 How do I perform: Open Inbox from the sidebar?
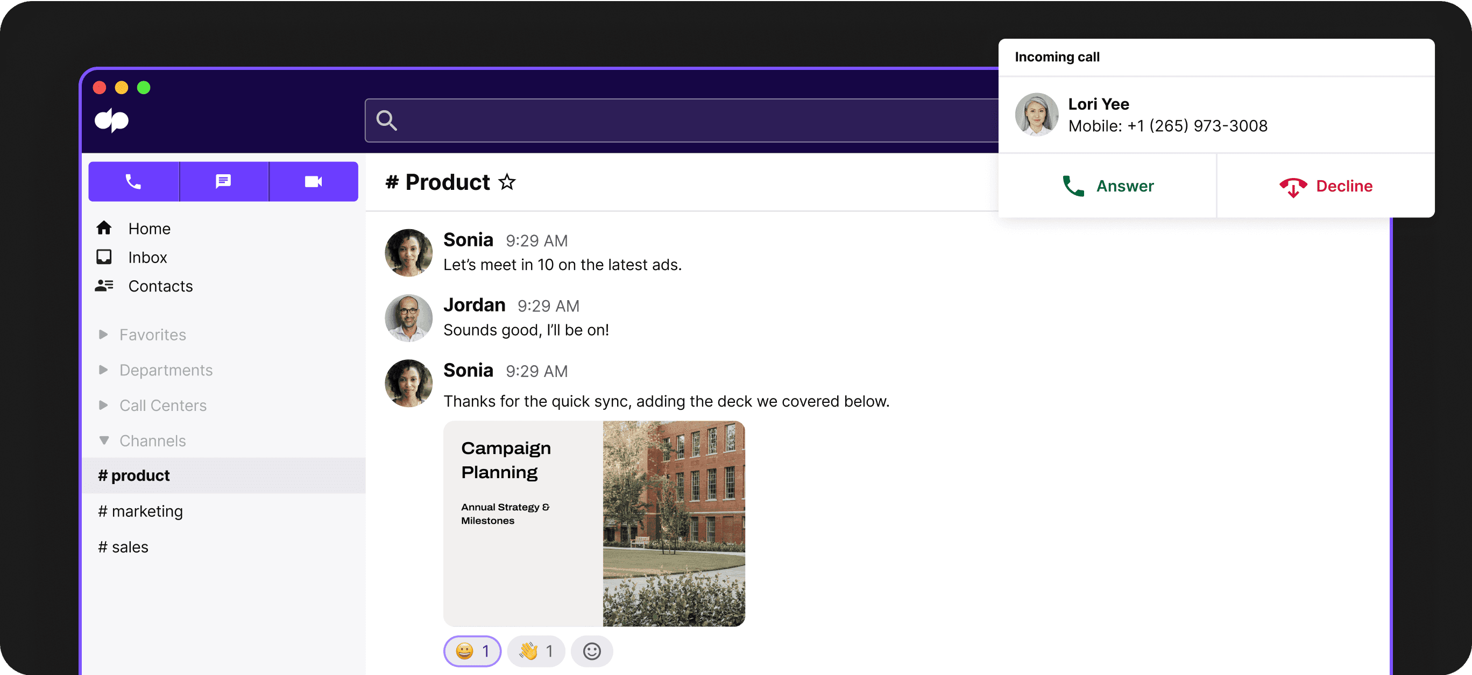147,258
